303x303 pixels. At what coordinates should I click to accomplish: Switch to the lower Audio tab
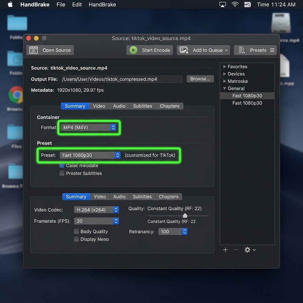point(120,197)
